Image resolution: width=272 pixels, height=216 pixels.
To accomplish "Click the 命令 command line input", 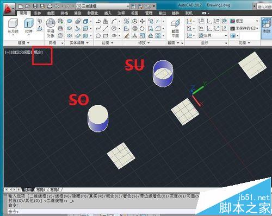I will (x=102, y=212).
